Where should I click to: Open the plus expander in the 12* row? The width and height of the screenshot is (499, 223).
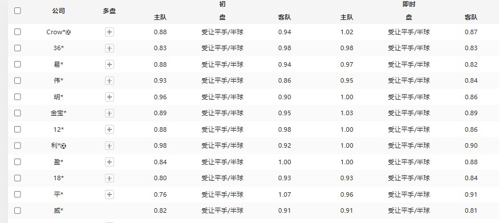click(109, 129)
